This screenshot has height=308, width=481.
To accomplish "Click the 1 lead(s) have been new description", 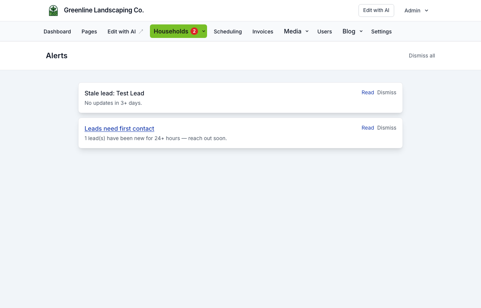I will (x=156, y=138).
